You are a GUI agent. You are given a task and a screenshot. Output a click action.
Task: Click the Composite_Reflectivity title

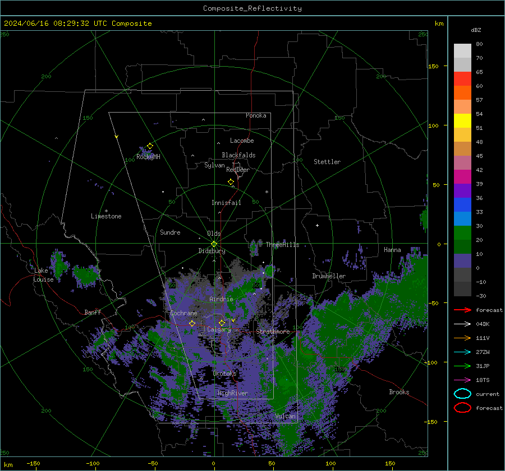pyautogui.click(x=252, y=8)
